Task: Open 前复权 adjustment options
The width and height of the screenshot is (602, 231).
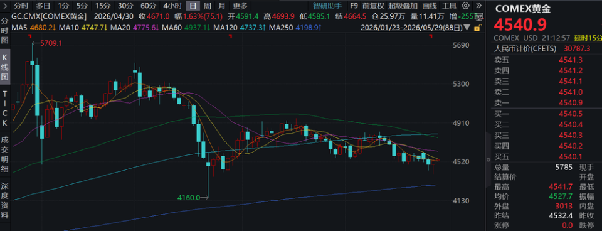Action: coord(372,6)
